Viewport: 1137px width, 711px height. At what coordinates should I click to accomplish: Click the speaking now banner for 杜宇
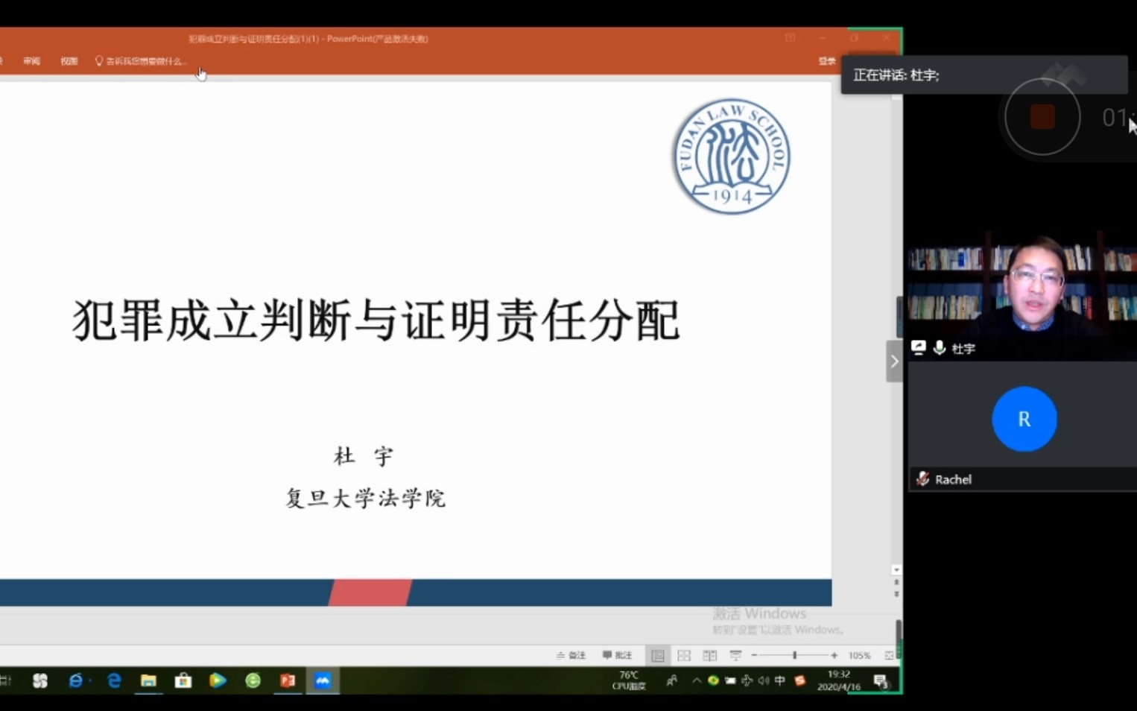pyautogui.click(x=984, y=75)
